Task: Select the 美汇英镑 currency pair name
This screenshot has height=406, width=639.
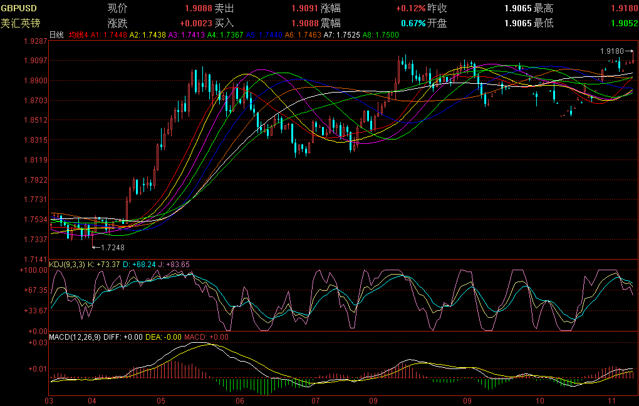Action: pos(20,23)
